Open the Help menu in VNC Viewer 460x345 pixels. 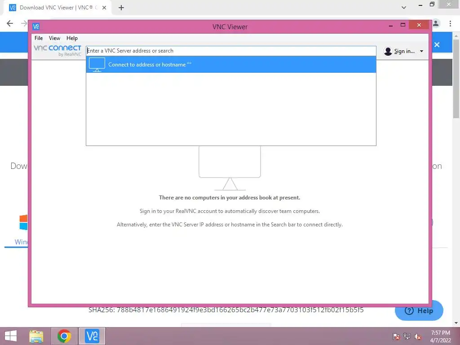pyautogui.click(x=72, y=38)
